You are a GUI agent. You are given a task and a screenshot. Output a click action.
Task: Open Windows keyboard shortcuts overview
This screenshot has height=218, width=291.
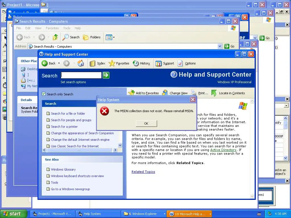(x=77, y=176)
